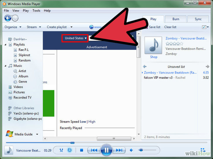The width and height of the screenshot is (213, 159).
Task: Select the Music library node
Action: [x=18, y=66]
